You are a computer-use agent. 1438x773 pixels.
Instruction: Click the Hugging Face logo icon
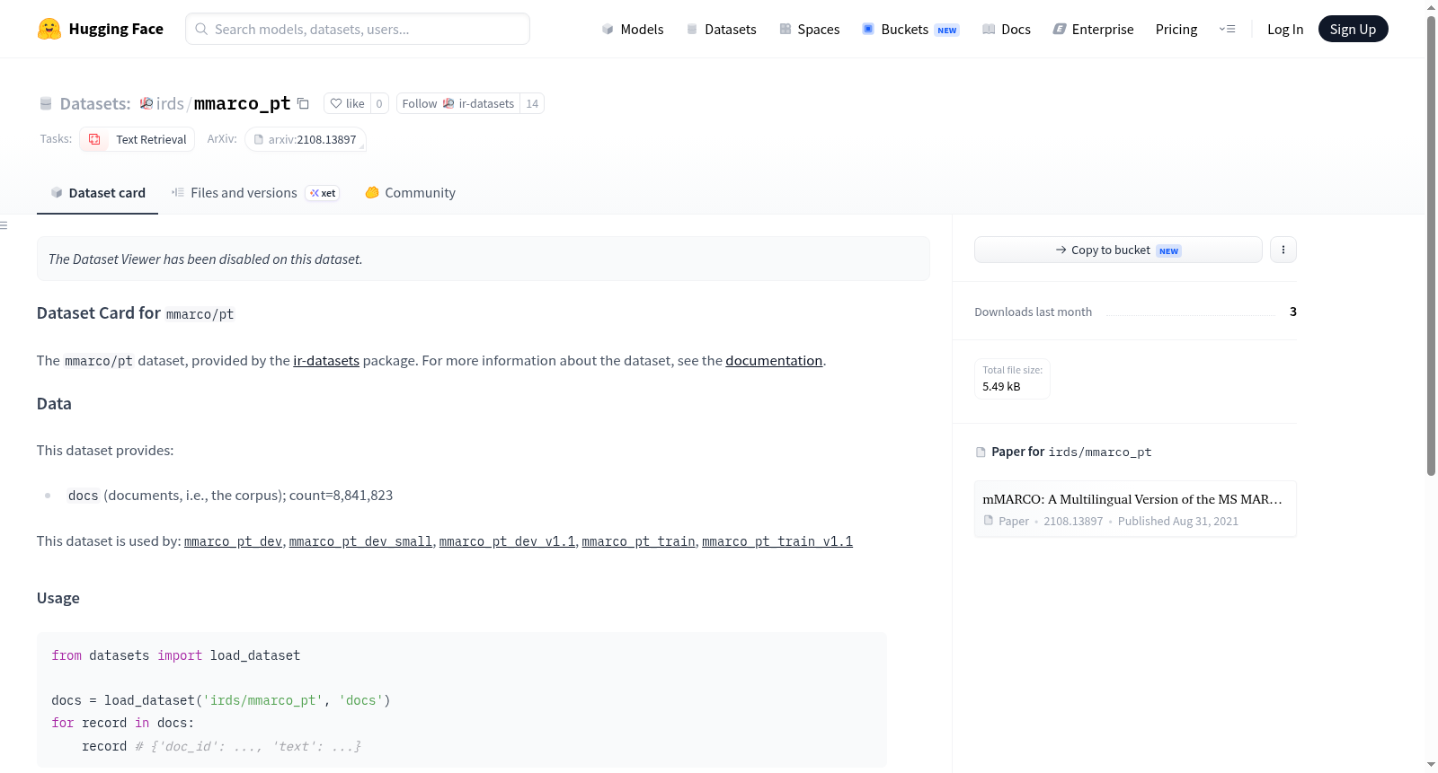pos(49,29)
